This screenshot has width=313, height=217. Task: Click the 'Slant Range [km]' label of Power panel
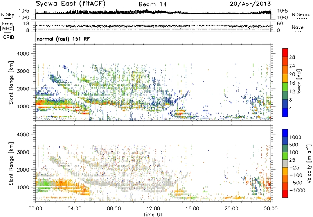(x=11, y=83)
